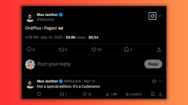Open the 4:18 PM Mar 14, 2025 timestamp link
Image resolution: width=188 pixels, height=105 pixels.
coord(44,37)
